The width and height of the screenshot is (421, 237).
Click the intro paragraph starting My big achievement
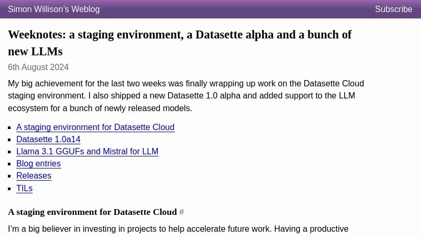[186, 96]
